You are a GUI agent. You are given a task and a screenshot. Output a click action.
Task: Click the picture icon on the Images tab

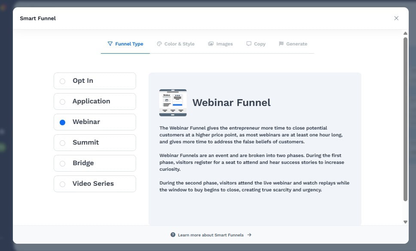(210, 44)
